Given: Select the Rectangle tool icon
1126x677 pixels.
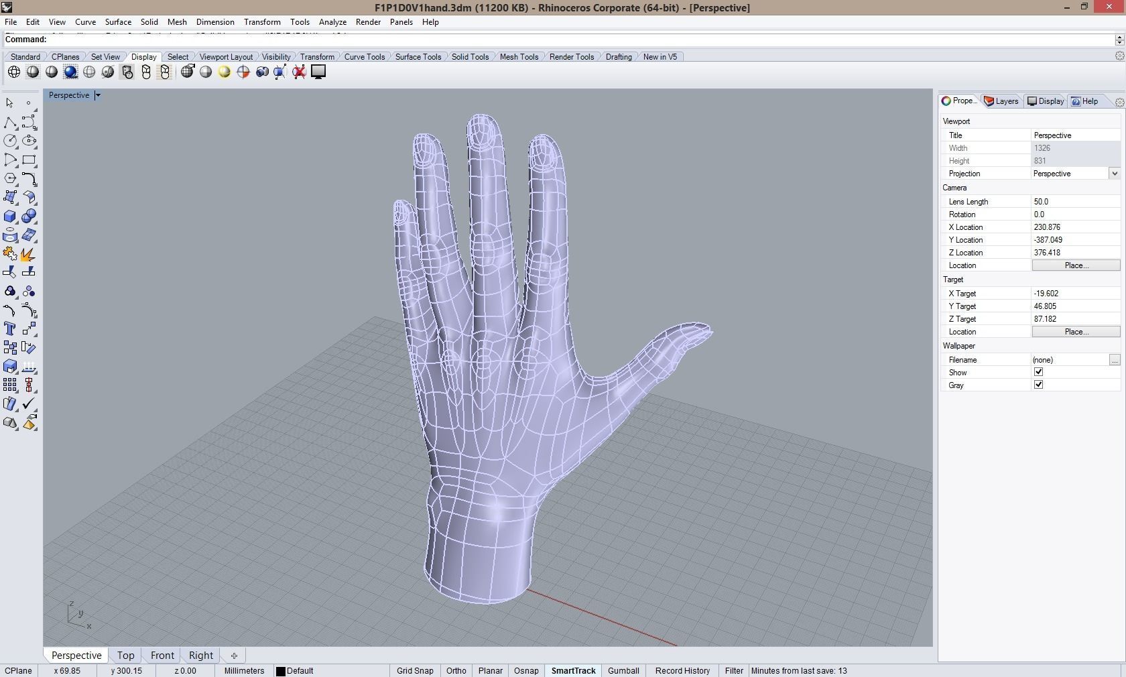Looking at the screenshot, I should (29, 160).
